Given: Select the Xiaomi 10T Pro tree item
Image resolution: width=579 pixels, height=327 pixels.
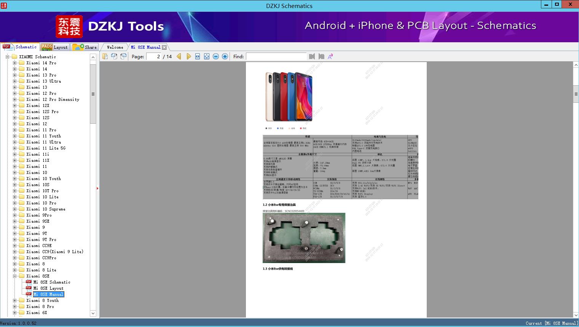Looking at the screenshot, I should 43,191.
